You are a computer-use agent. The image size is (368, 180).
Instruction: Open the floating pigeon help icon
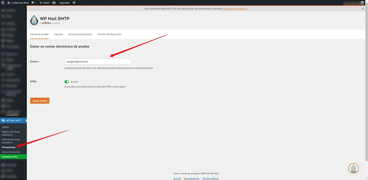pyautogui.click(x=353, y=168)
